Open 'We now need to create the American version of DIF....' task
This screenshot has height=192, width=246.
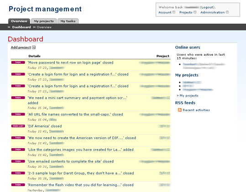click(82, 138)
